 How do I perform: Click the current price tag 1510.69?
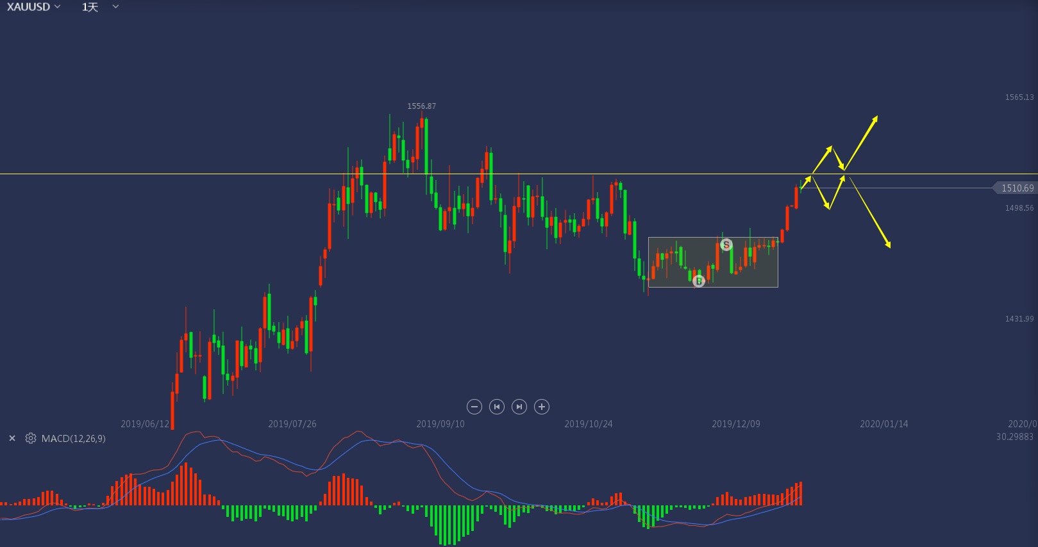tap(1015, 188)
